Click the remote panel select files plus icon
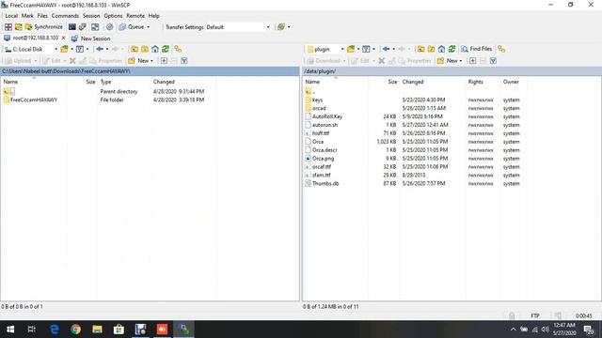Viewport: 602px width, 338px height. click(472, 60)
